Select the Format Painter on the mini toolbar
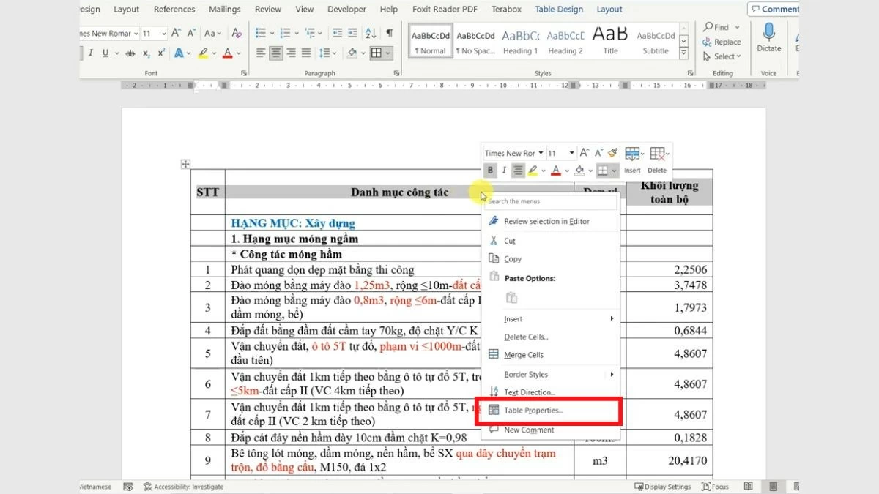This screenshot has width=879, height=494. coord(613,152)
